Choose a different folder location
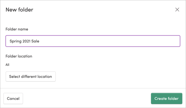 click(30, 77)
